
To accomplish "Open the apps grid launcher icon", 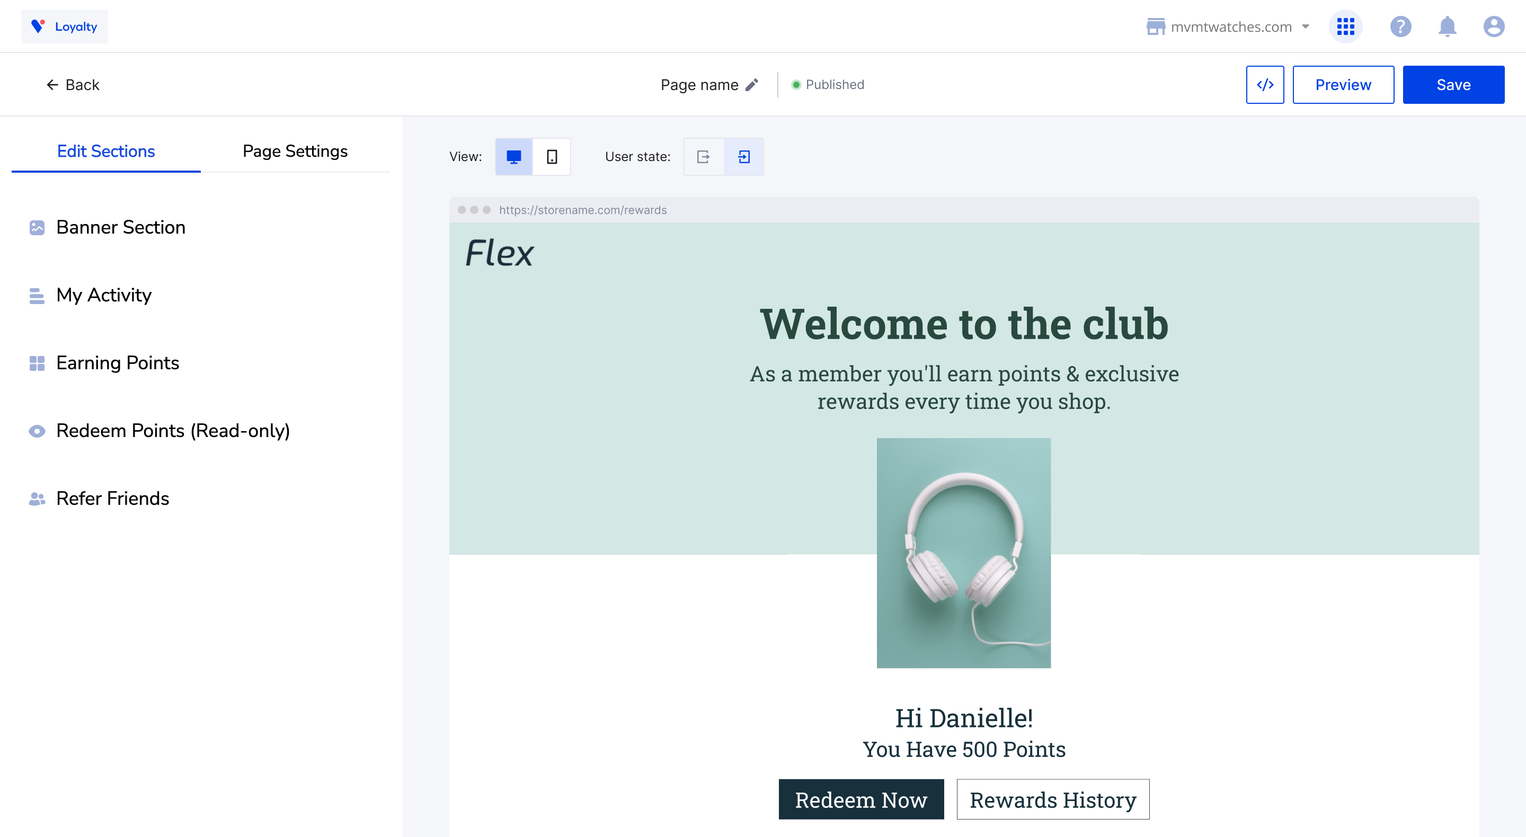I will point(1345,26).
